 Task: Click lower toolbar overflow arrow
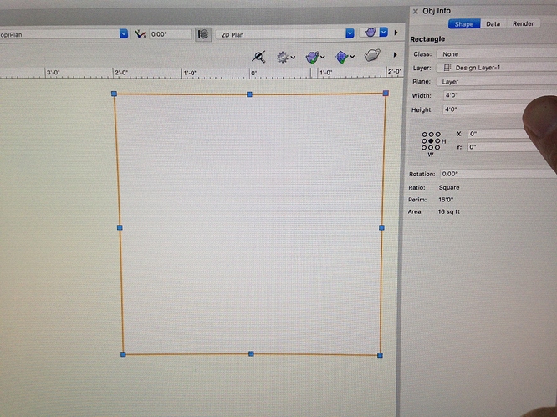coord(395,55)
